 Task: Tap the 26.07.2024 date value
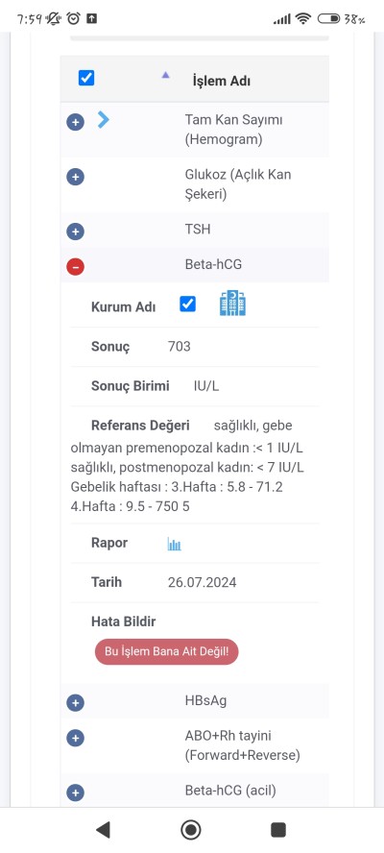[203, 583]
